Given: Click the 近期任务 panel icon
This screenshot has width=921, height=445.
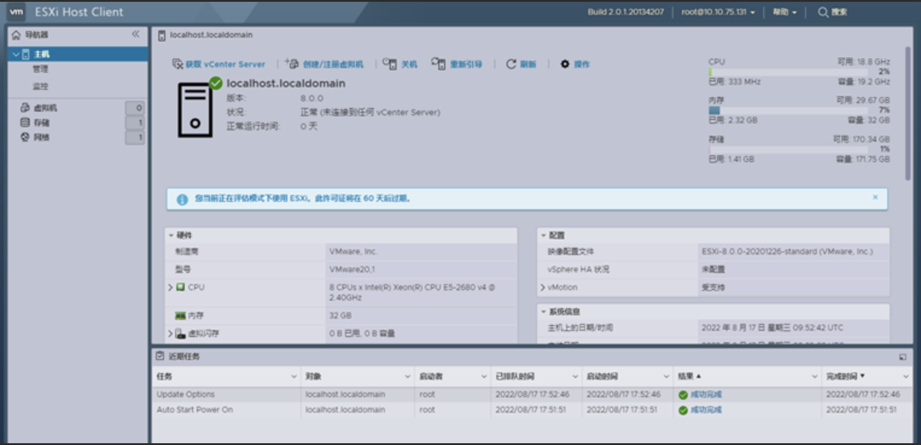Looking at the screenshot, I should [x=159, y=356].
